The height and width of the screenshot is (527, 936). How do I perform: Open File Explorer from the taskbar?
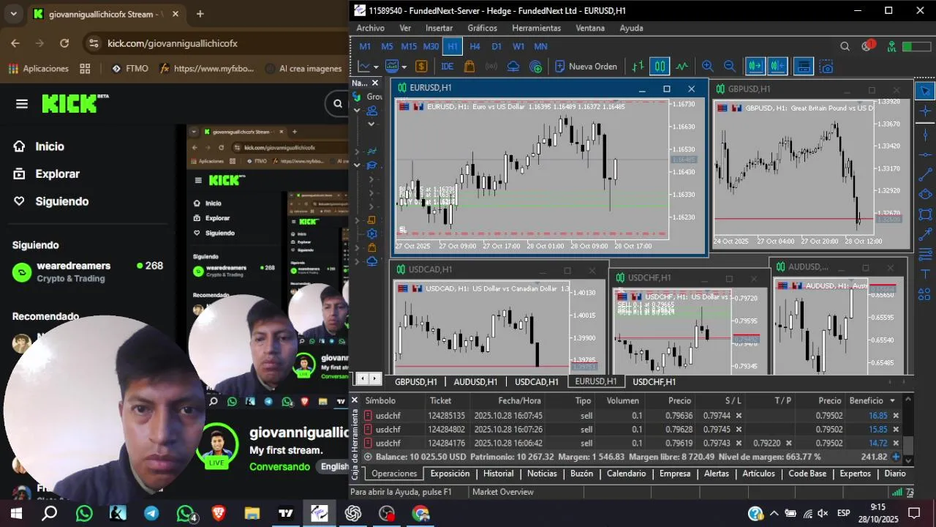(x=252, y=513)
